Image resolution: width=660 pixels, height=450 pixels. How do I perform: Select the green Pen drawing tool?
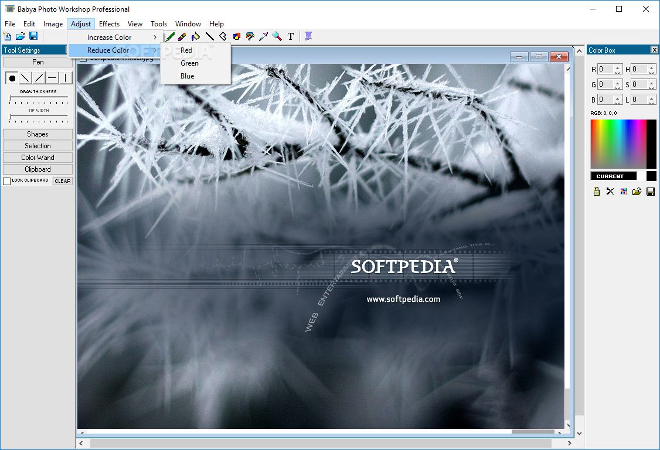(x=169, y=37)
